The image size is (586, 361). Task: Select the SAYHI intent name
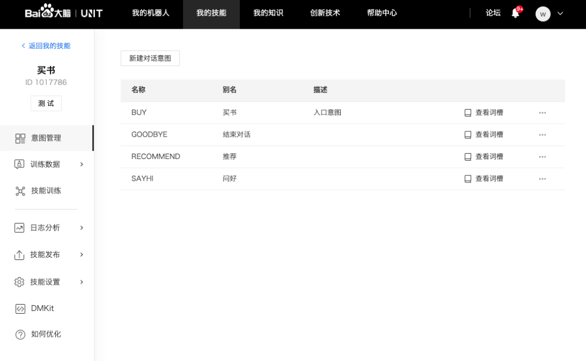[x=142, y=179]
